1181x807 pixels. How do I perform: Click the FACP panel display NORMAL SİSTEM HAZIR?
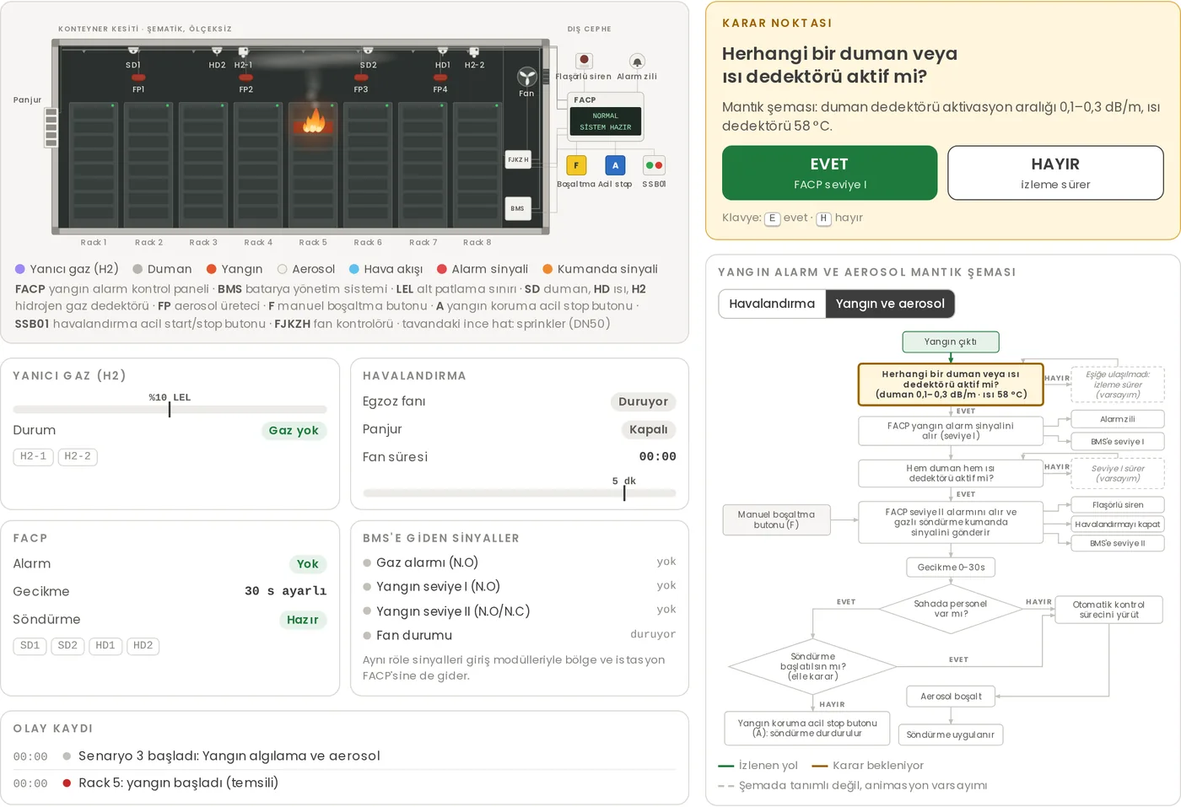(605, 121)
